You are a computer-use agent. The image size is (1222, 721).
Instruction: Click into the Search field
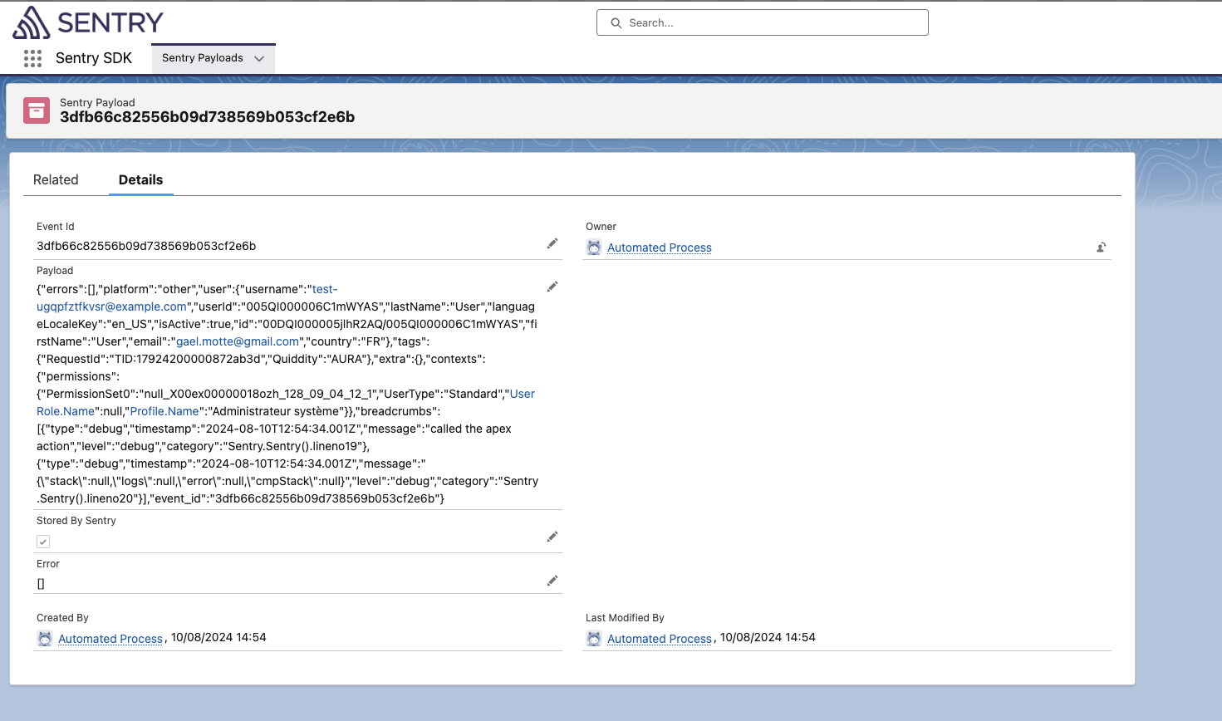(763, 22)
